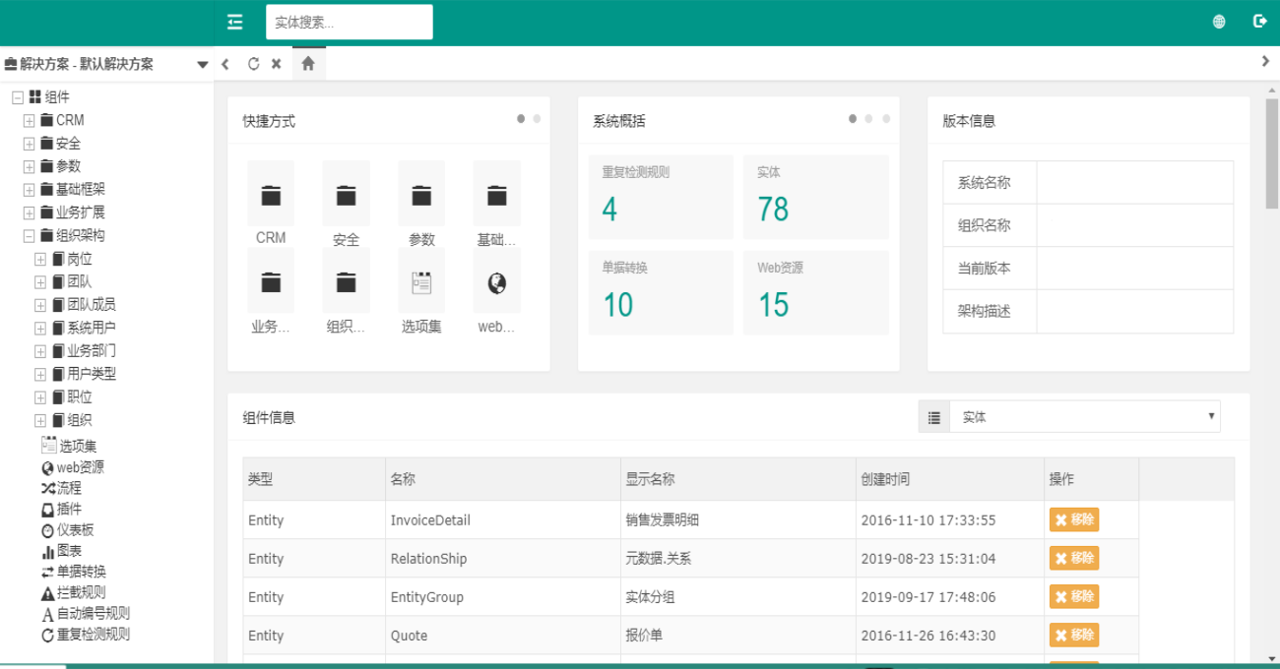Select first page dot of 快捷方式 panel
Viewport: 1280px width, 669px height.
coord(521,119)
